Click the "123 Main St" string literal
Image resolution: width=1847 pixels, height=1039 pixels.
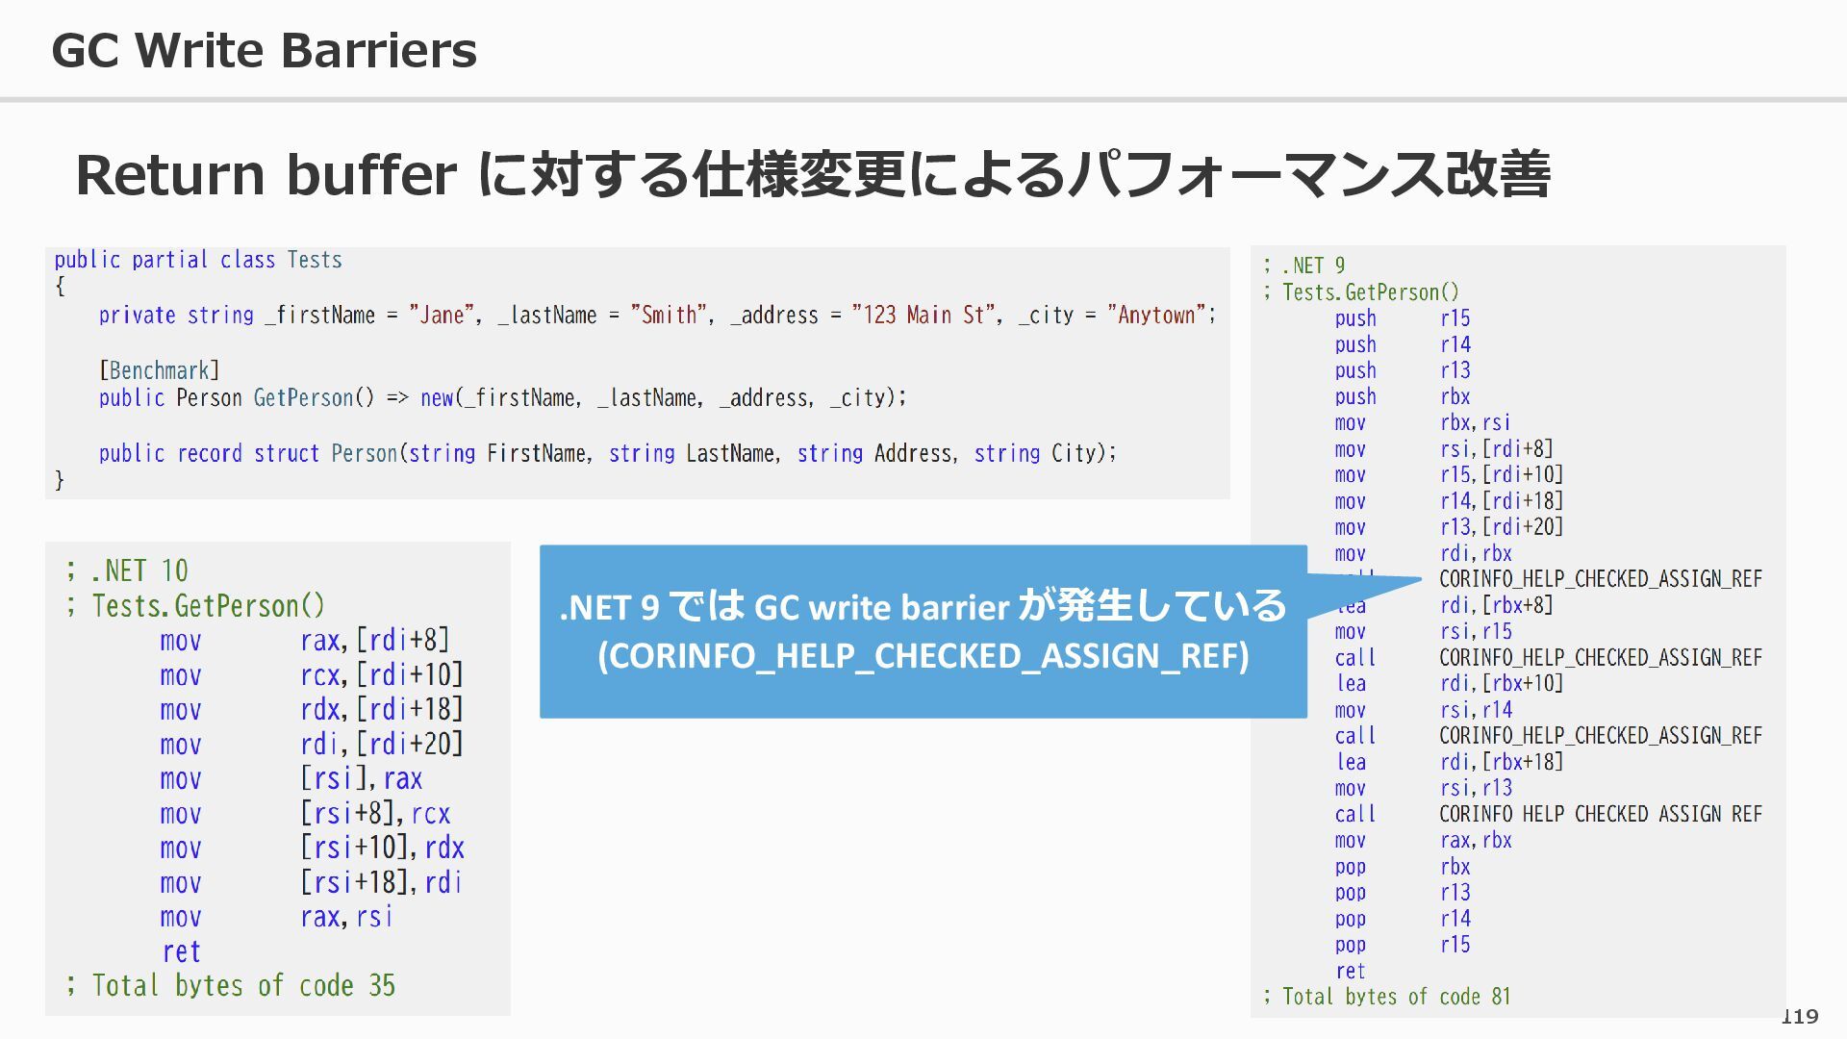click(x=923, y=316)
